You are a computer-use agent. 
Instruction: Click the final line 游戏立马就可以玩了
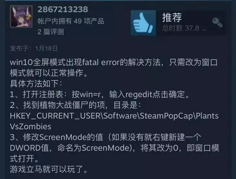tap(49, 169)
